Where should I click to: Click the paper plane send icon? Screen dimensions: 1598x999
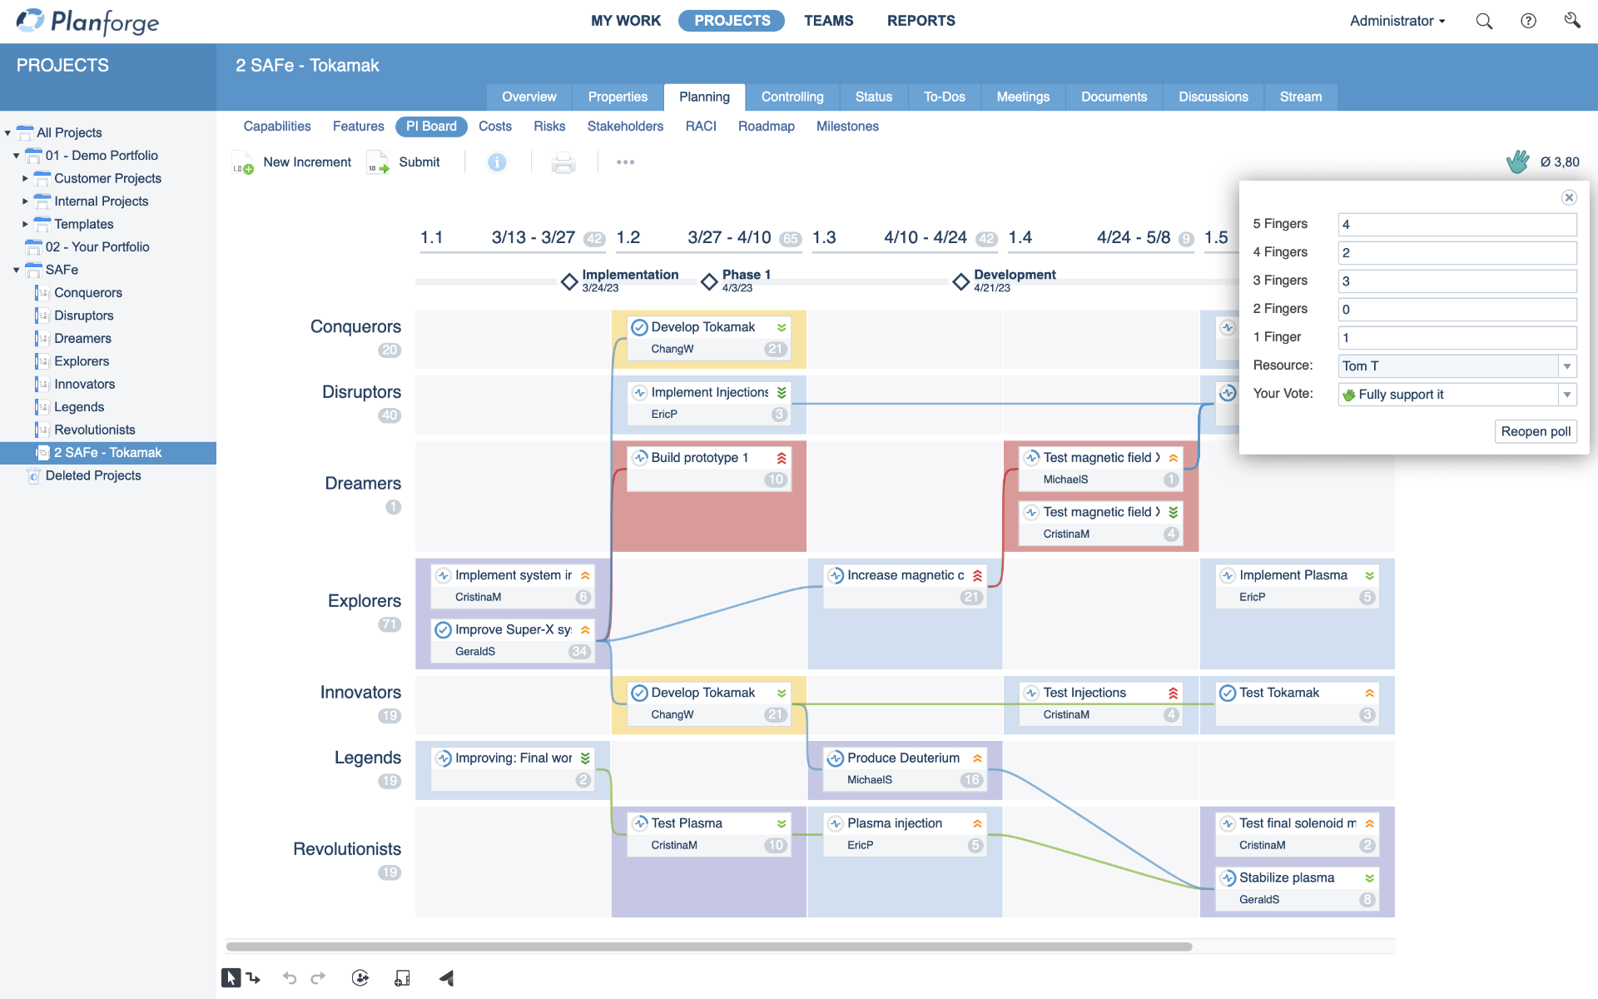pyautogui.click(x=446, y=978)
